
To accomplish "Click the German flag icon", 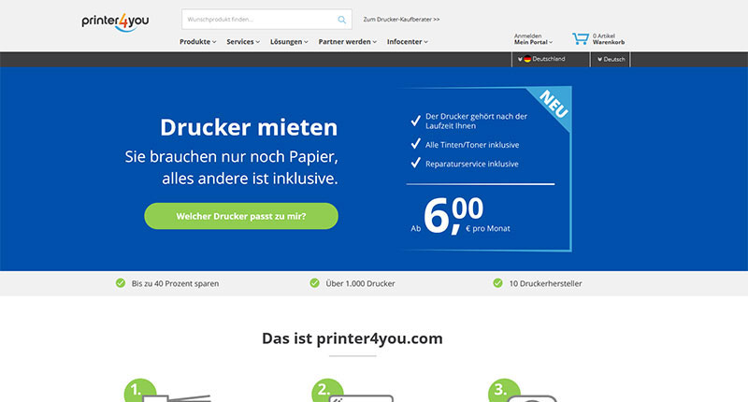I will pyautogui.click(x=527, y=59).
